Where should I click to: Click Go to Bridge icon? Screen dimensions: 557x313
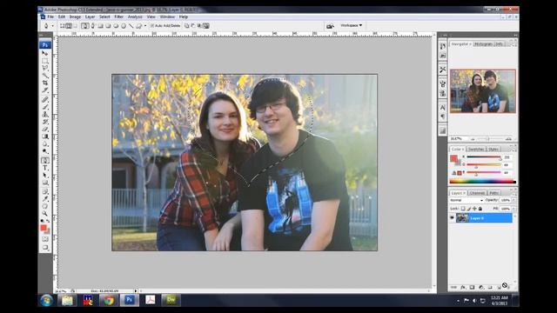point(330,26)
